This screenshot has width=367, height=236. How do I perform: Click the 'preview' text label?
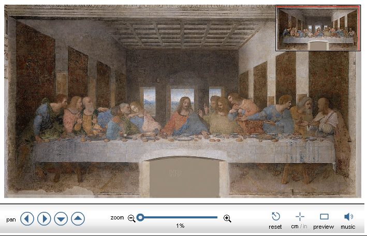(324, 227)
